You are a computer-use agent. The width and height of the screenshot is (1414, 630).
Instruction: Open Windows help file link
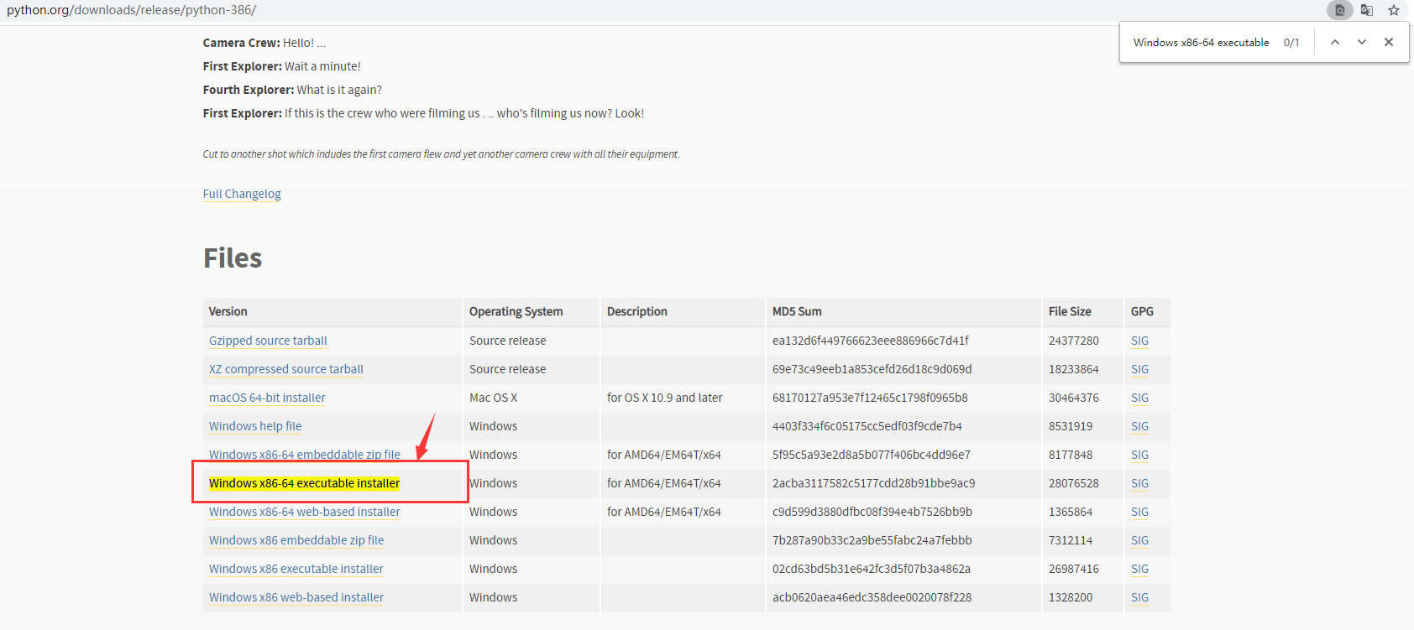click(x=255, y=426)
